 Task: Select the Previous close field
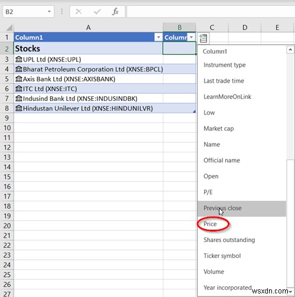(x=242, y=208)
